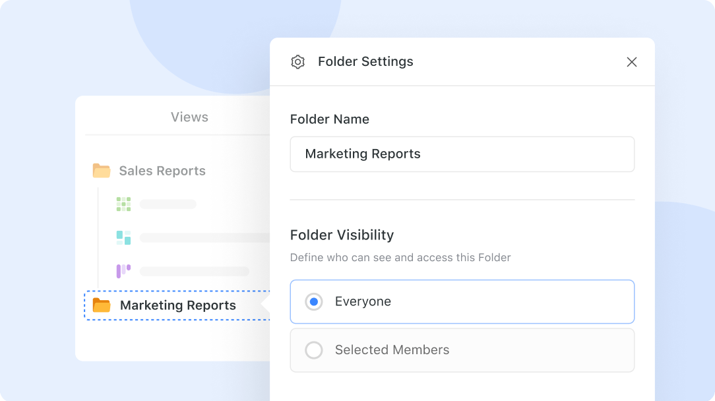Click the orange Marketing Reports folder icon
This screenshot has width=715, height=401.
coord(101,305)
